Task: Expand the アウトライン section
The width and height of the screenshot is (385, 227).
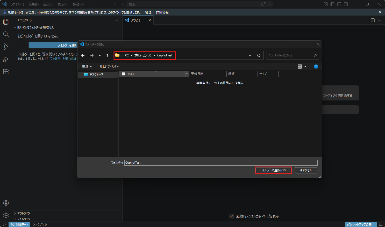Action: tap(24, 213)
